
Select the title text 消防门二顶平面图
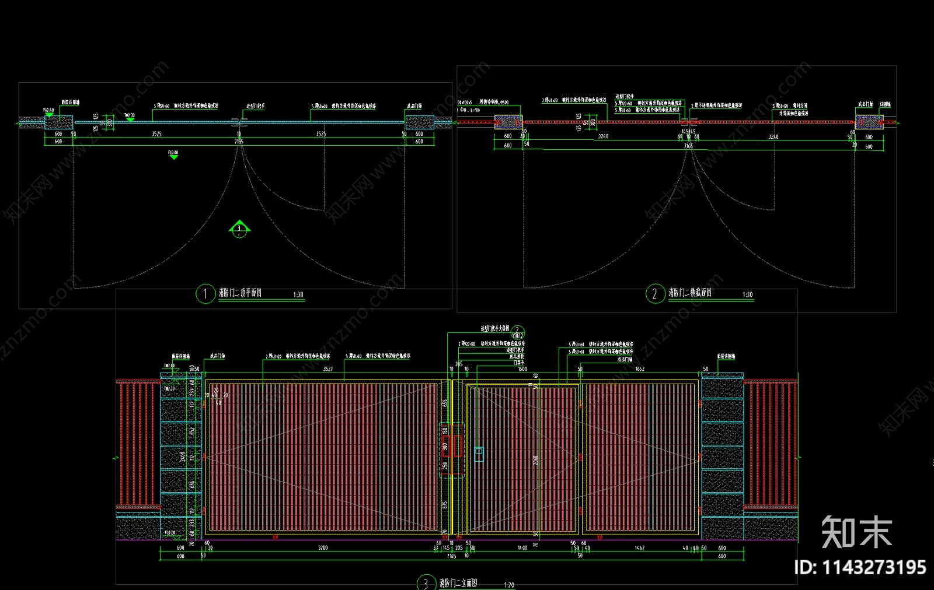[x=240, y=293]
